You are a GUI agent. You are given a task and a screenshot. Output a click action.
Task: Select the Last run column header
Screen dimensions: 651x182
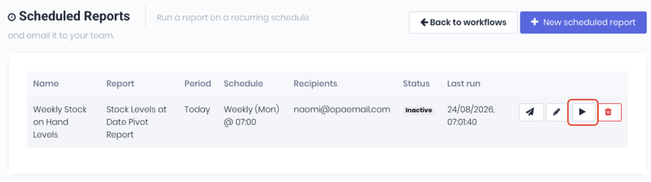tap(464, 84)
